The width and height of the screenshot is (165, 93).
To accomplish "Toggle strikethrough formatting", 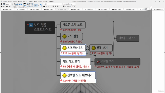I will point(68,6).
